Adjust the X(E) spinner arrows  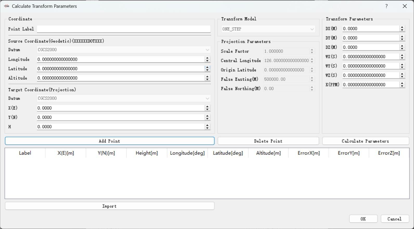point(207,108)
